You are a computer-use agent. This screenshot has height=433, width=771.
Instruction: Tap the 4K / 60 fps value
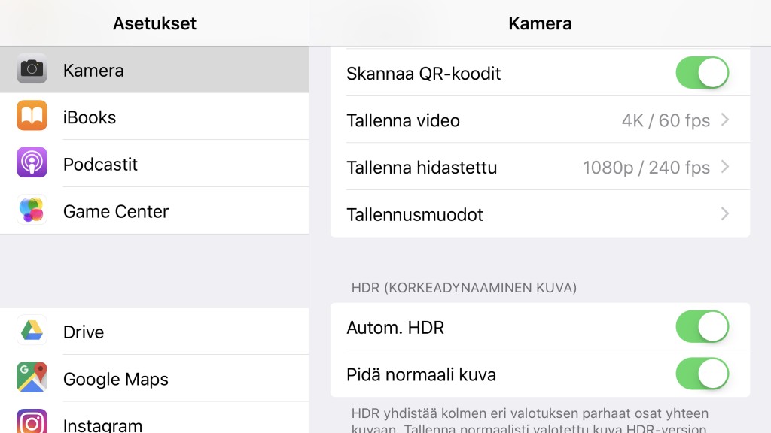666,120
